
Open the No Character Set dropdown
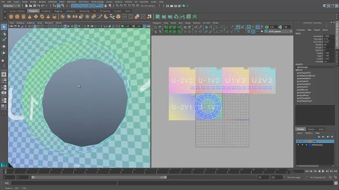318,177
